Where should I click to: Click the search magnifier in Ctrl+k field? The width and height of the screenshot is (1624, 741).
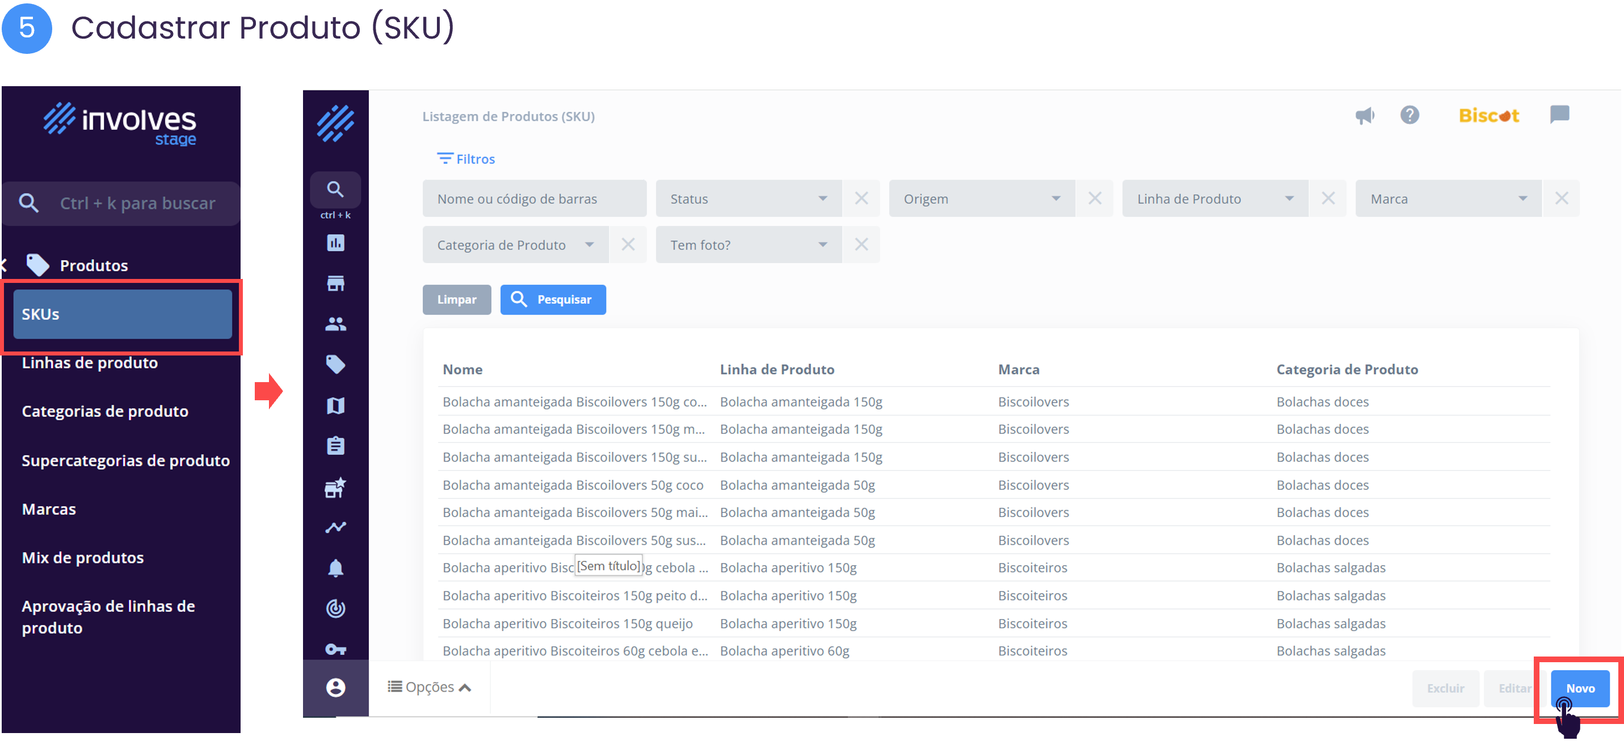point(29,203)
